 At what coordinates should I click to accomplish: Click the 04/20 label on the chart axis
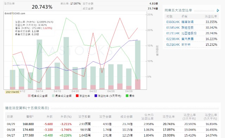click(75, 91)
